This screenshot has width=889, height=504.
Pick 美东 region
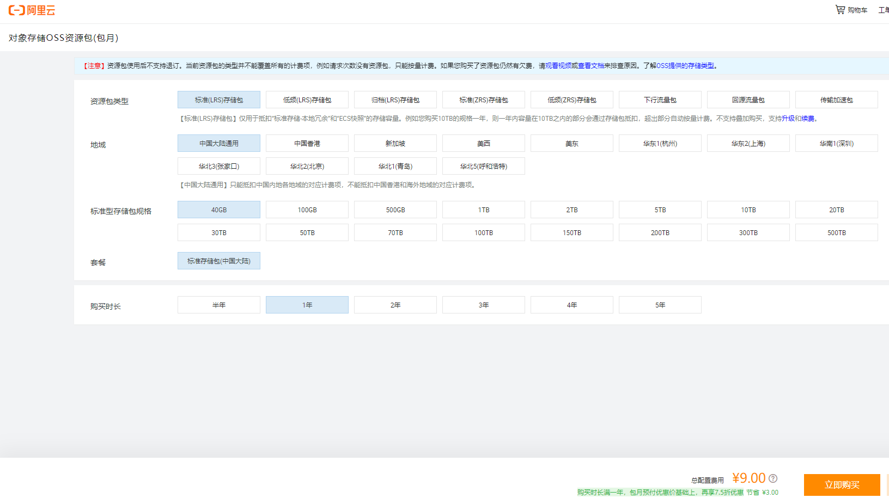click(572, 143)
